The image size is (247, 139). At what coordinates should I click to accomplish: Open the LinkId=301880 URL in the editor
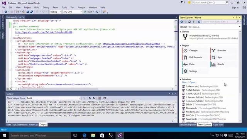coord(44,32)
